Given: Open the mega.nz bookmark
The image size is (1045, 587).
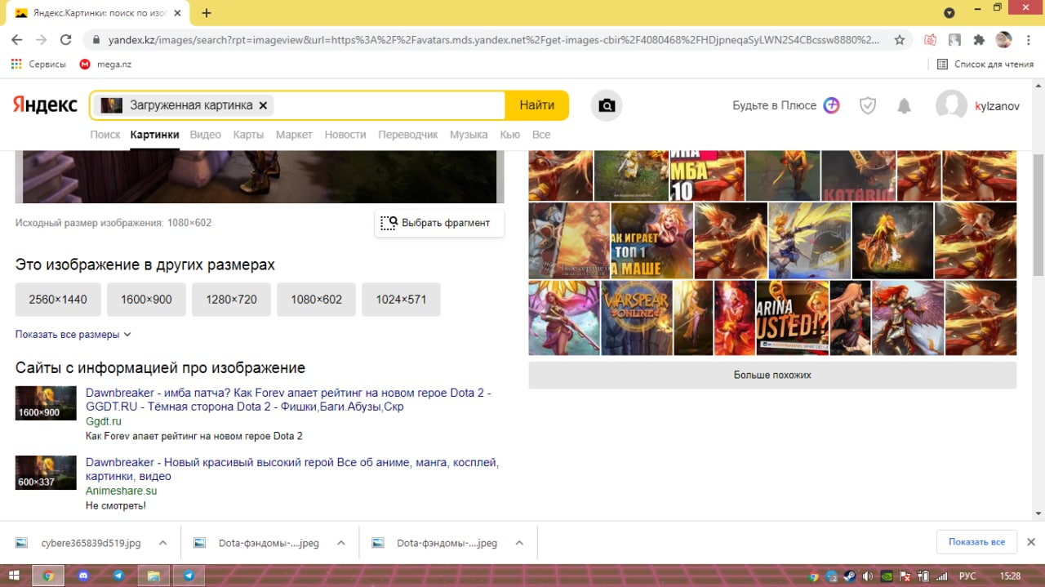Looking at the screenshot, I should [105, 64].
